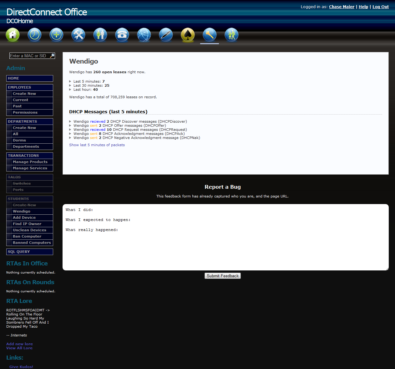Open the struck-through STUDENTS header
Screen dimensions: 395x369
30,199
